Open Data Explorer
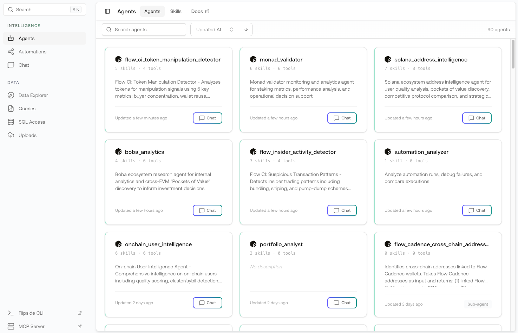518x333 pixels. pyautogui.click(x=33, y=95)
